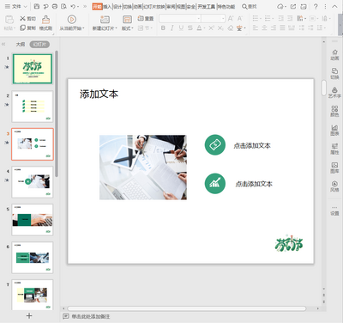Viewport: 343px width, 323px height.
Task: Select the Slides (幻灯片) pill tab
Action: [x=39, y=45]
